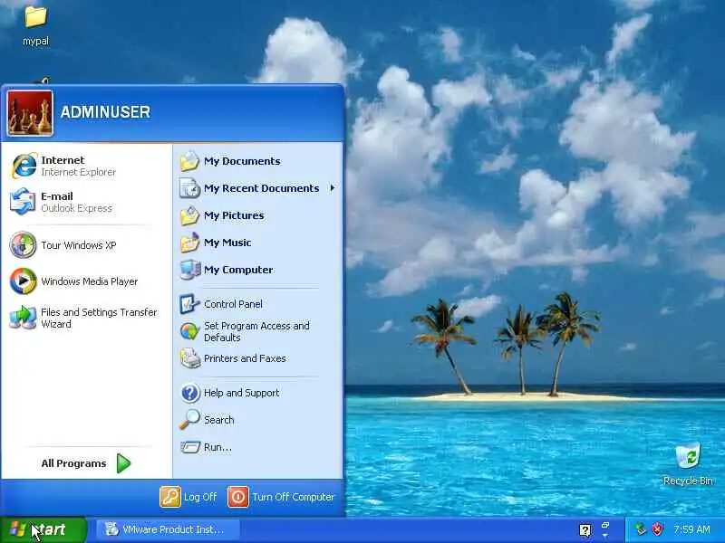Image resolution: width=725 pixels, height=543 pixels.
Task: Choose the Control Panel text entry
Action: 233,304
